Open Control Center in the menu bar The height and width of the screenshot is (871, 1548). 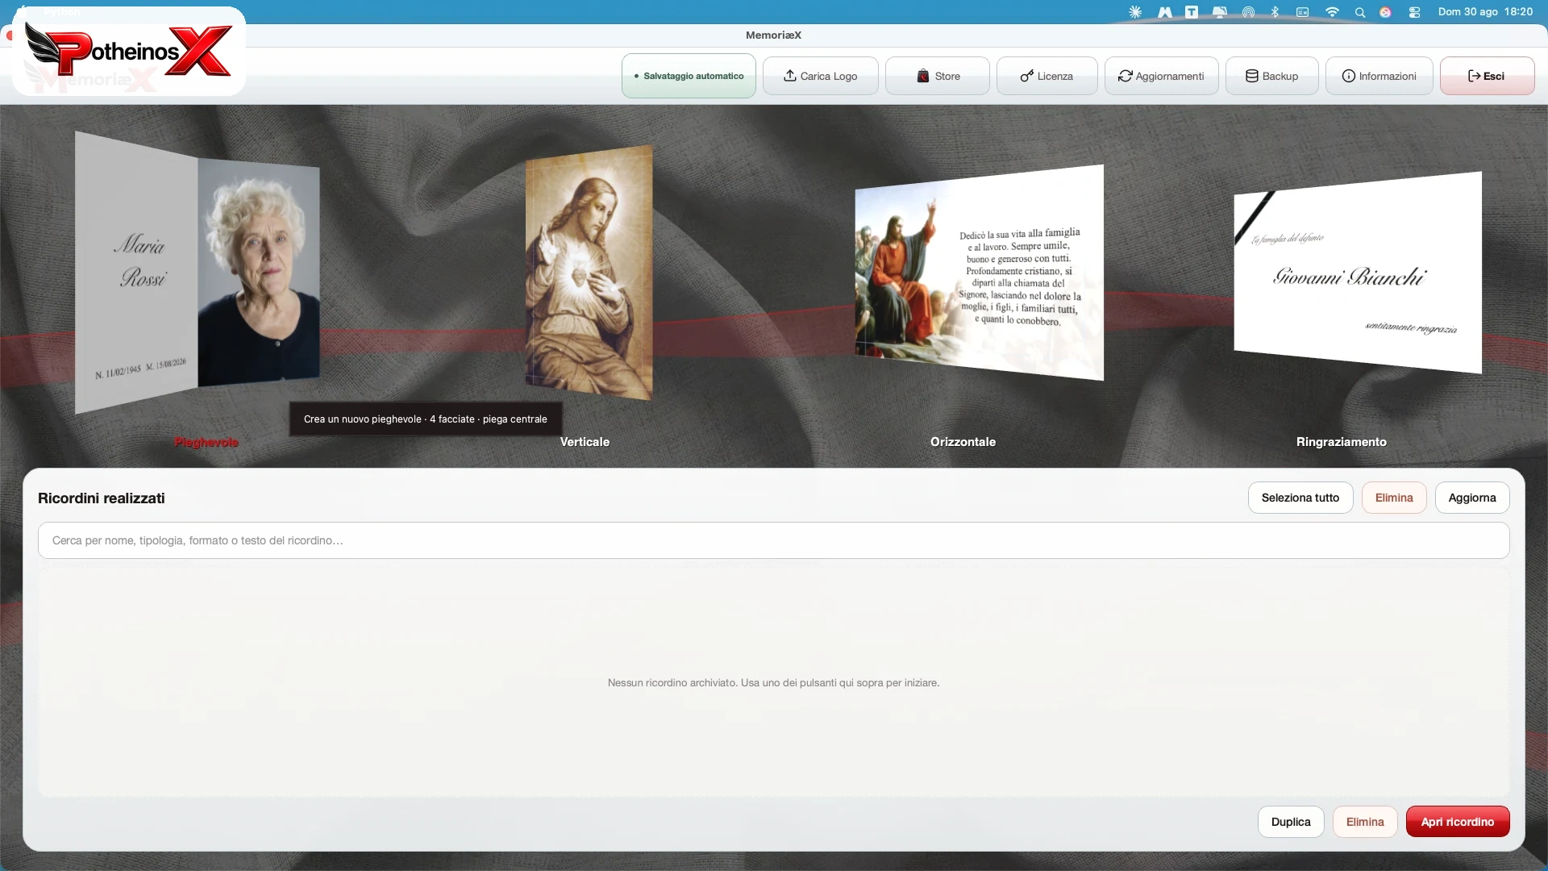(1414, 12)
